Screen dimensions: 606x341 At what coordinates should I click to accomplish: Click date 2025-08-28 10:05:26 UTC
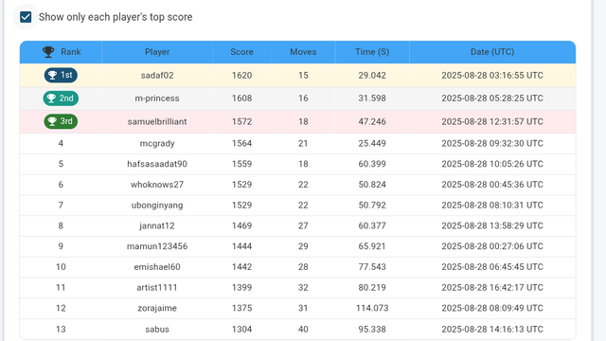coord(492,164)
